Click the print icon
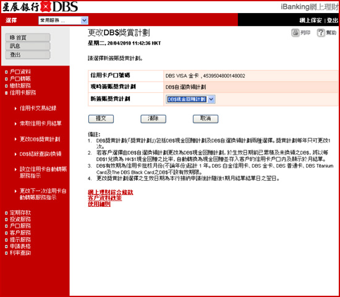The width and height of the screenshot is (340, 297). point(295,33)
